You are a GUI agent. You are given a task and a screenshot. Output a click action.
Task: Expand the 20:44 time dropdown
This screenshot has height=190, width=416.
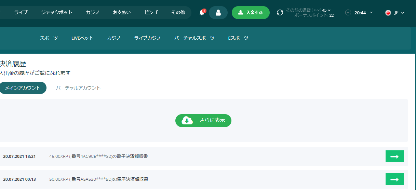[x=372, y=13]
